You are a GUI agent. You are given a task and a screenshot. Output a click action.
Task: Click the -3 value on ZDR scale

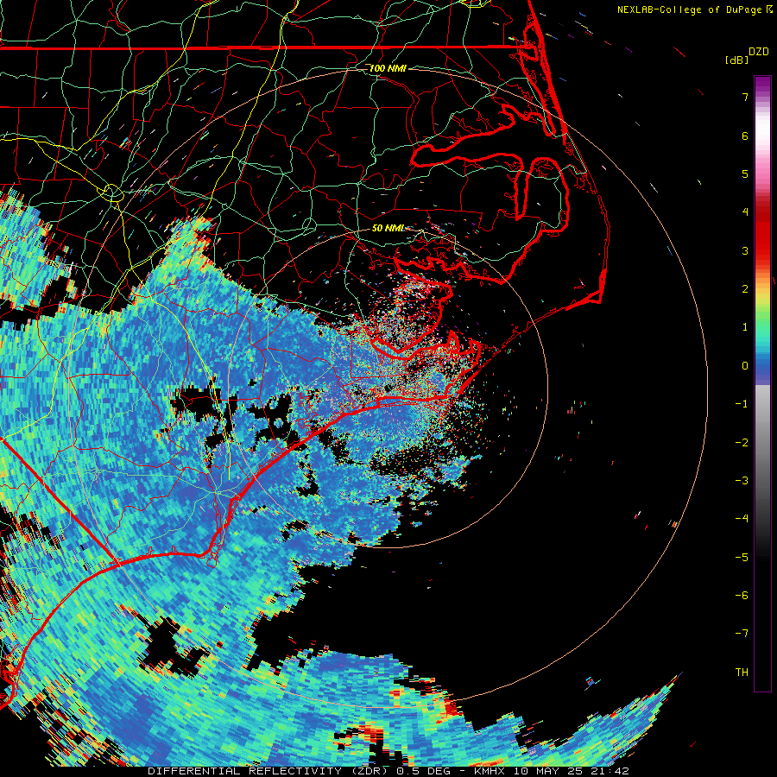tap(742, 481)
